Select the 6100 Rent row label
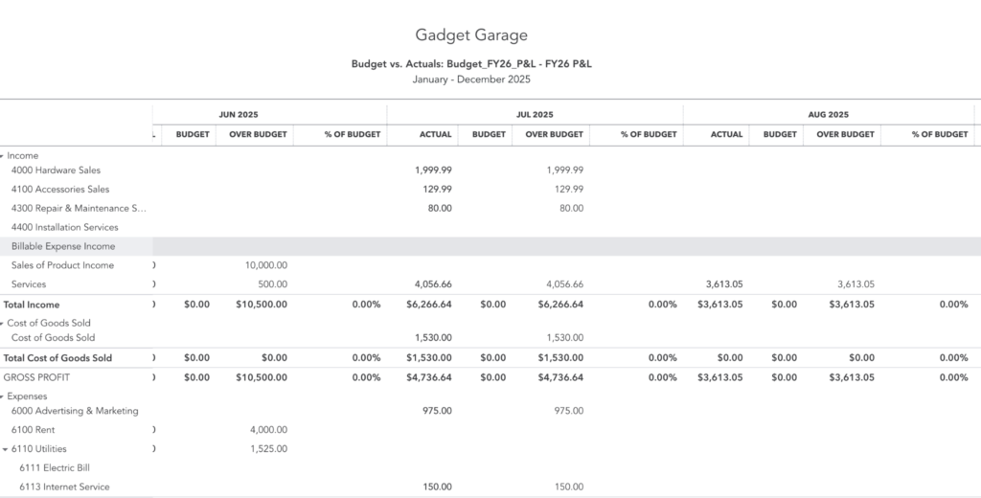The height and width of the screenshot is (498, 981). [x=33, y=430]
